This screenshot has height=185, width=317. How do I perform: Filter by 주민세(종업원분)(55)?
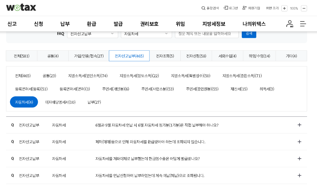[x=202, y=89]
